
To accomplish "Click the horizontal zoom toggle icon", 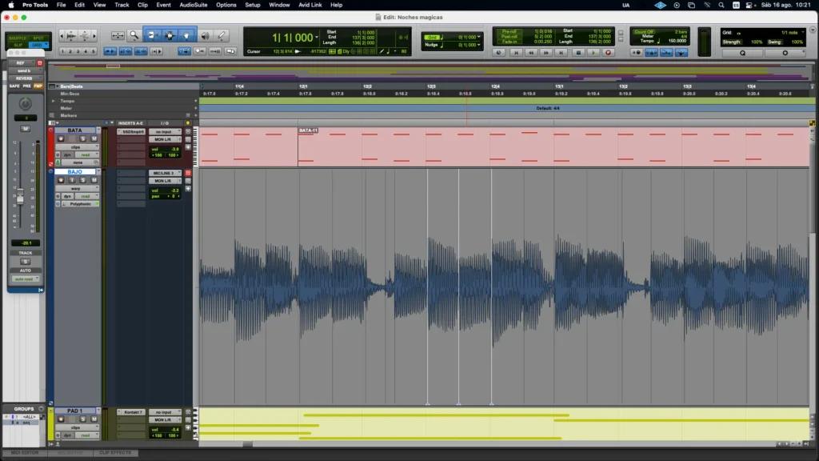I will coord(118,35).
